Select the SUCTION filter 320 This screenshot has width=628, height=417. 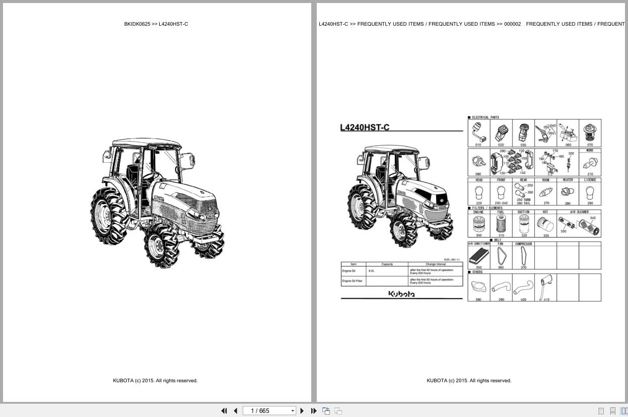523,224
